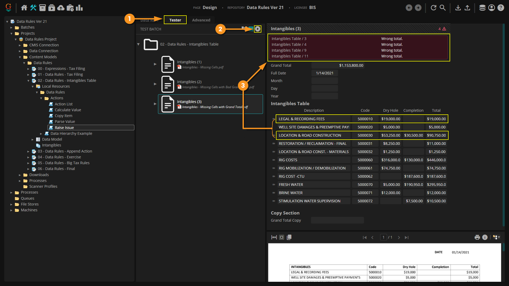Viewport: 509px width, 286px height.
Task: Select the Tester tab
Action: [x=175, y=20]
